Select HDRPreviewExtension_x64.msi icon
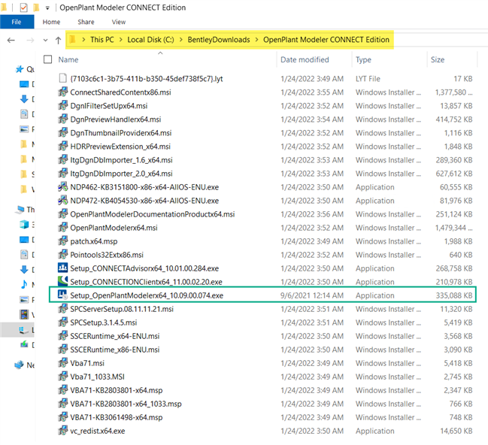Image resolution: width=488 pixels, height=445 pixels. [x=63, y=146]
